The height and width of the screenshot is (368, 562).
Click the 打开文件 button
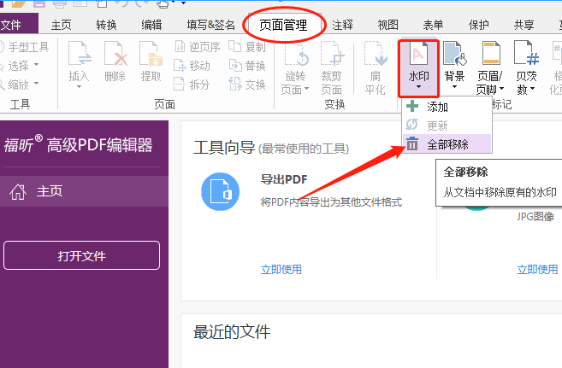[82, 255]
